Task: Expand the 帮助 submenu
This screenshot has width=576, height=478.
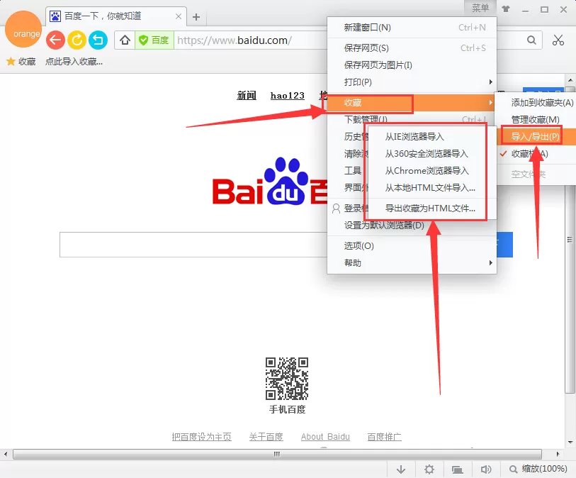Action: (x=412, y=262)
